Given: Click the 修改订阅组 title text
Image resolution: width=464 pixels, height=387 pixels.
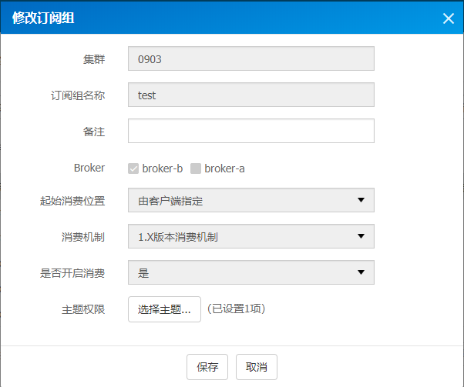Looking at the screenshot, I should click(43, 18).
